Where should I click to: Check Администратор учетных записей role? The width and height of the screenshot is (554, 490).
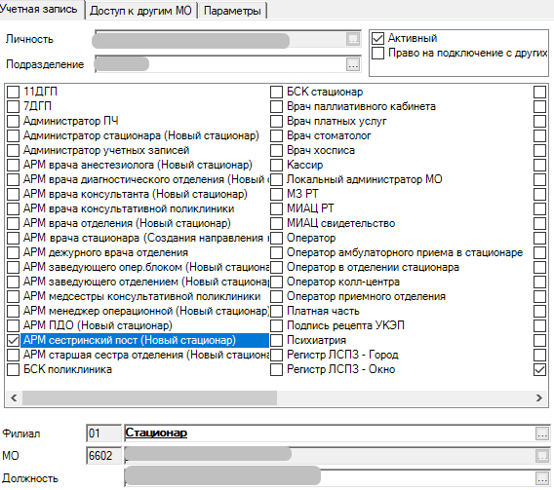tap(13, 151)
